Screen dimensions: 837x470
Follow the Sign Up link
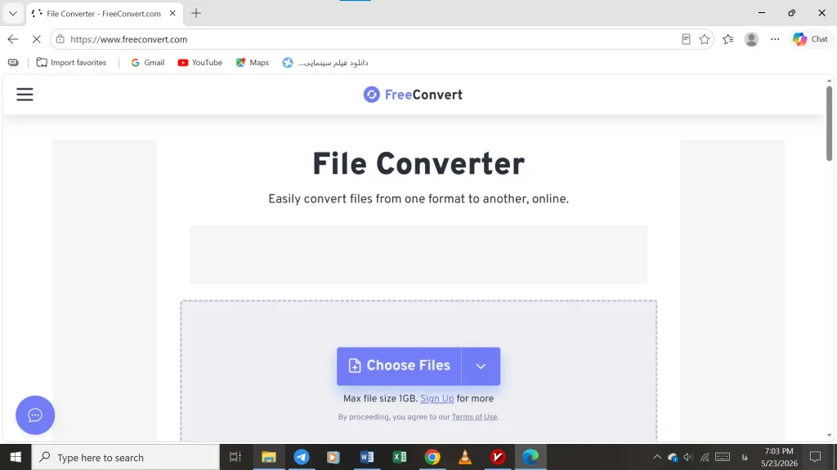pos(436,398)
